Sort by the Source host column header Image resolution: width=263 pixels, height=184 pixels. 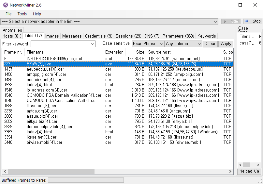(184, 52)
